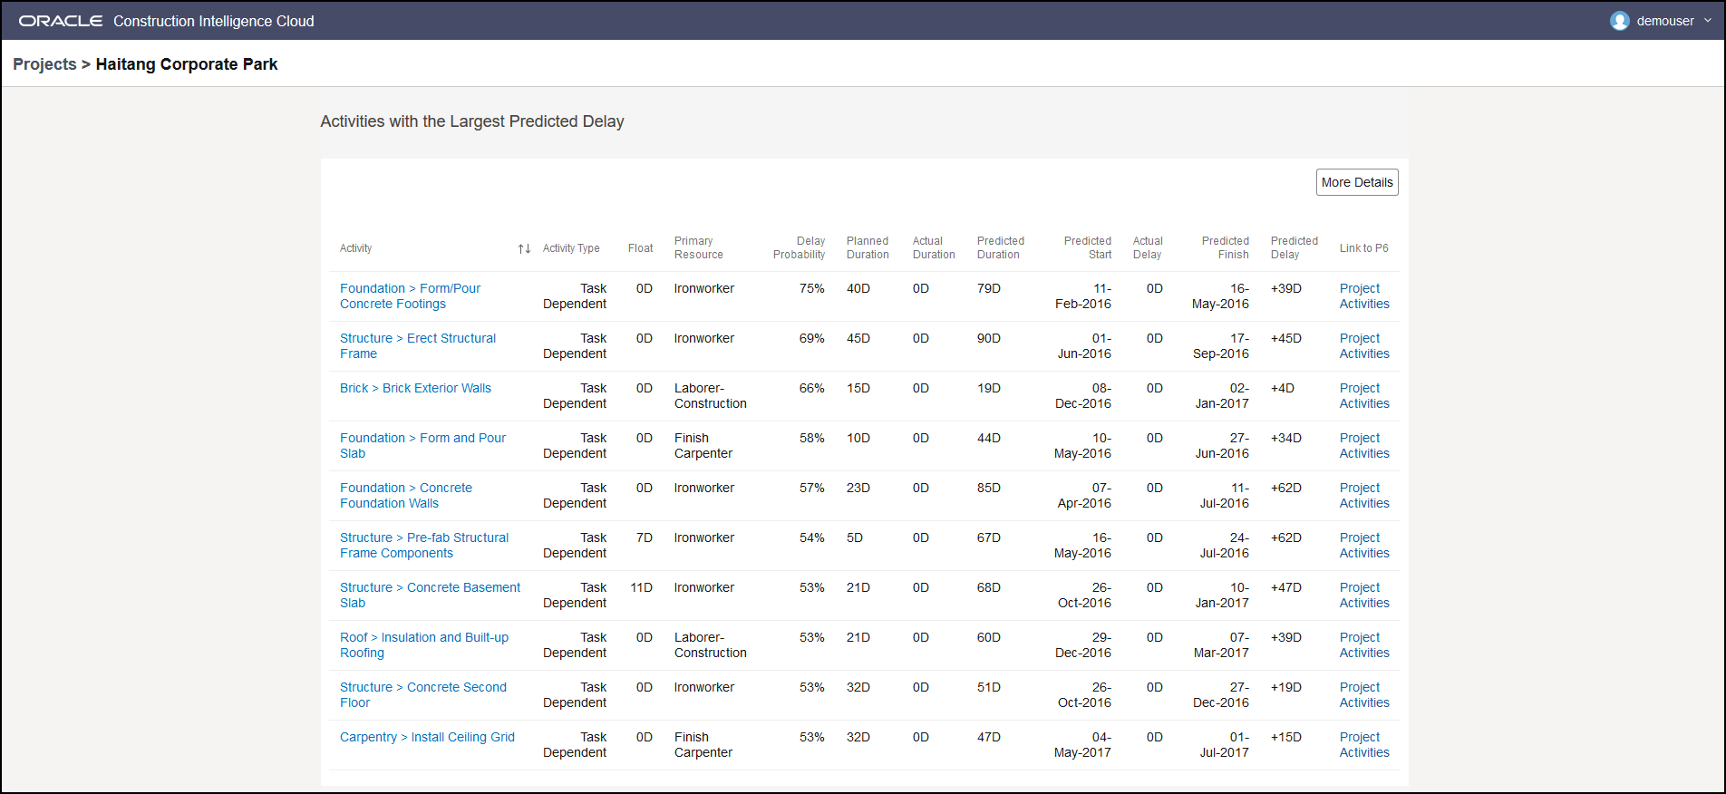Click the Activity column header
The height and width of the screenshot is (794, 1726).
[356, 248]
